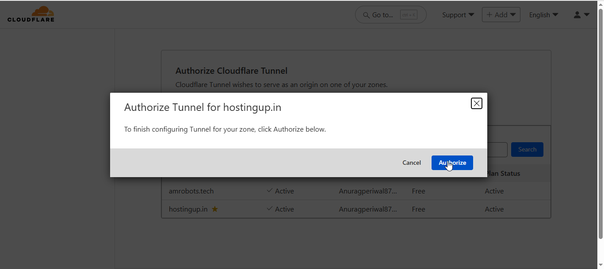Click the Active status checkmark for amrobots.tech
The height and width of the screenshot is (269, 604).
click(x=269, y=191)
